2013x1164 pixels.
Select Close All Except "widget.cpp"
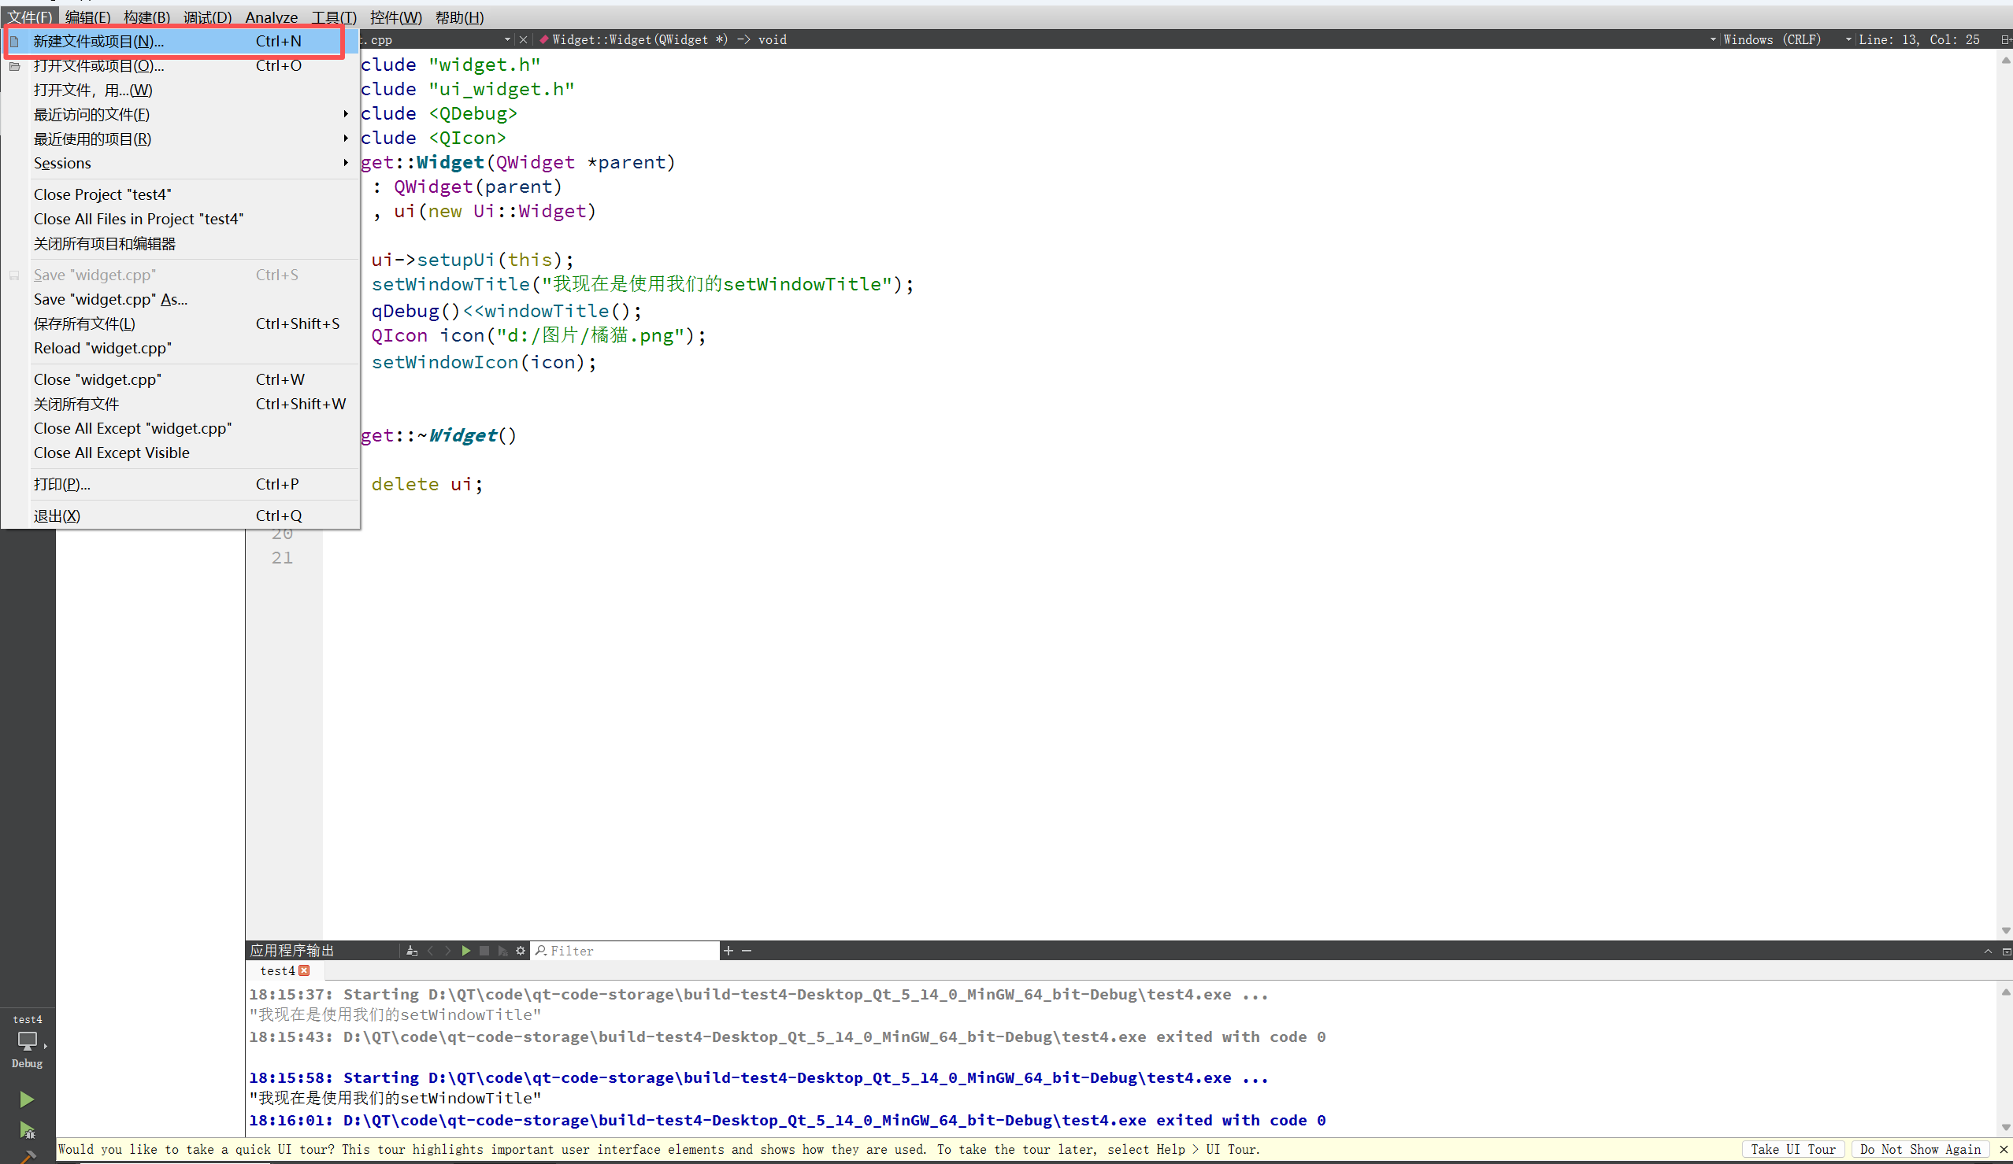click(x=180, y=428)
